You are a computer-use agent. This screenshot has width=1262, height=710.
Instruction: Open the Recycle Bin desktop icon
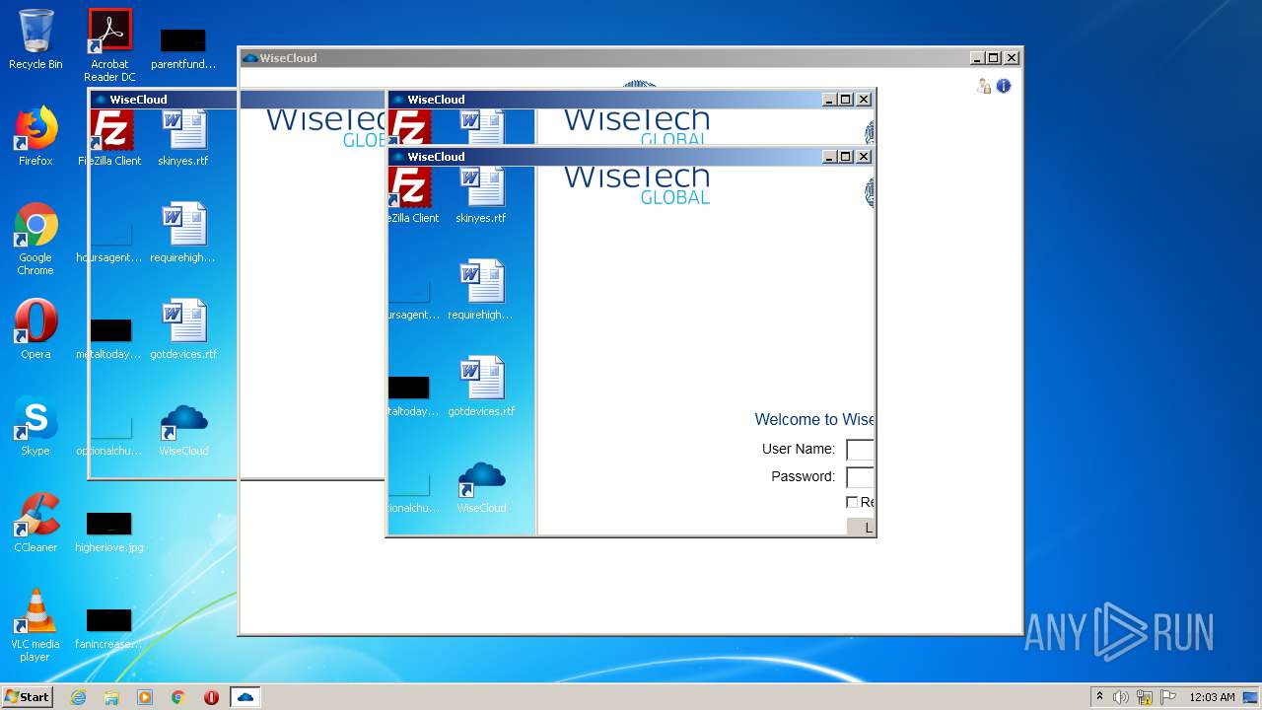(x=35, y=39)
